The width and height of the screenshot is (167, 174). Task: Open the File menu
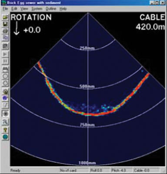point(5,9)
